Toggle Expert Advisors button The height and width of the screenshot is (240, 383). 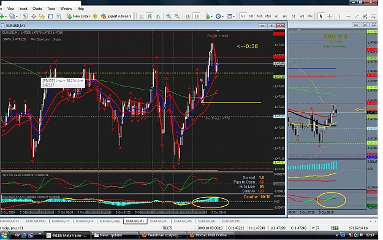(x=116, y=17)
